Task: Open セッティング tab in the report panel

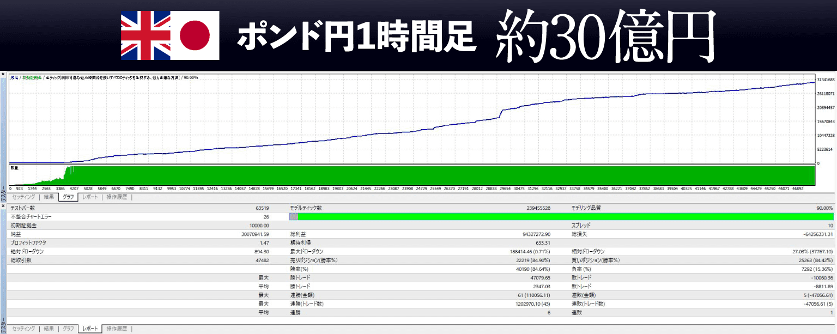Action: (23, 329)
